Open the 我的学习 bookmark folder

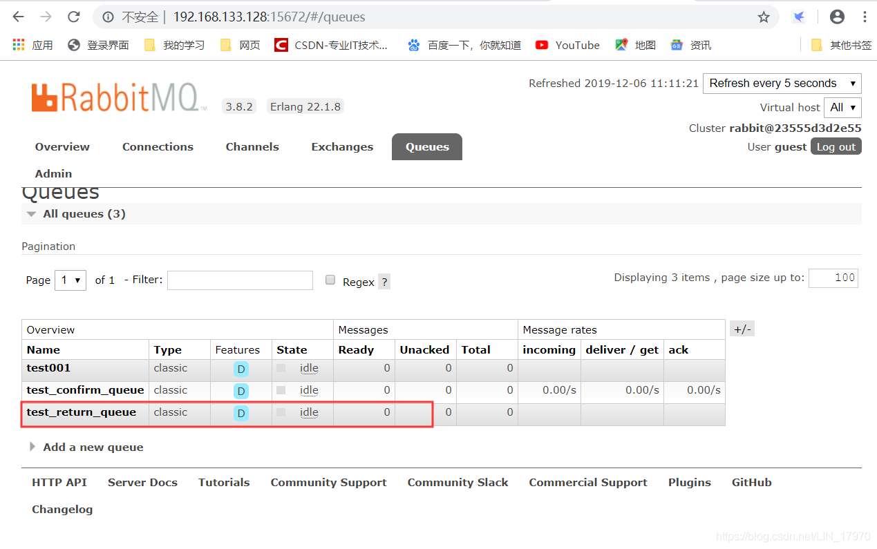174,45
